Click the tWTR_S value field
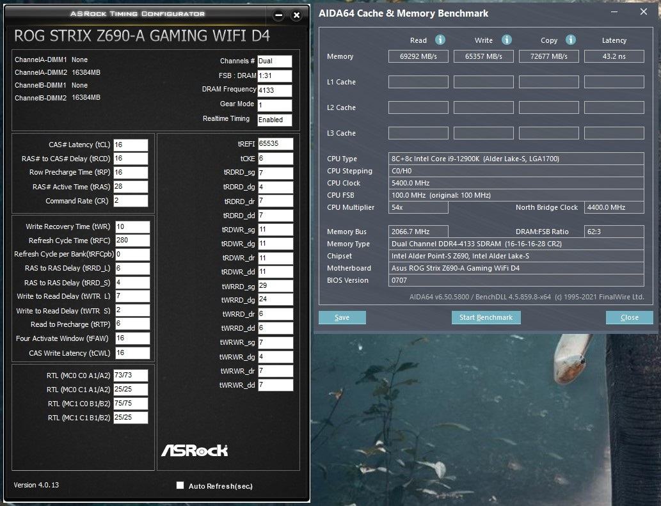 click(132, 310)
